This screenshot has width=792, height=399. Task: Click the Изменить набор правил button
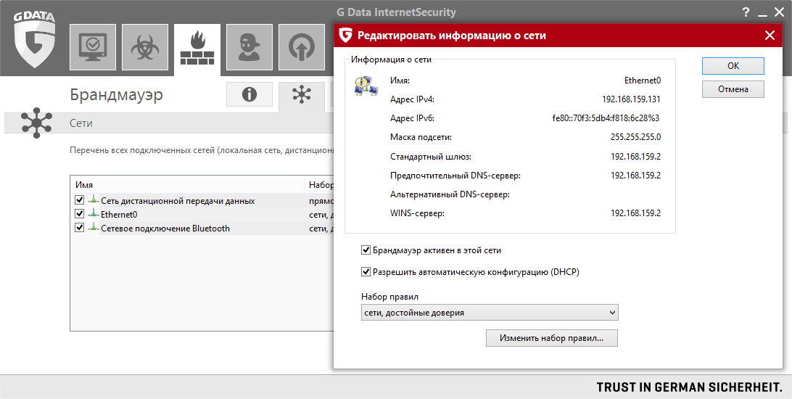(x=552, y=338)
